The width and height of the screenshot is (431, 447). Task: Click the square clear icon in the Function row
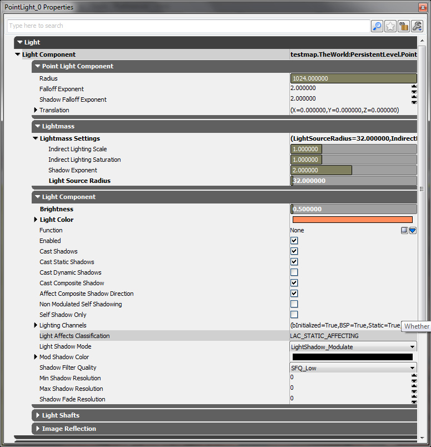405,230
